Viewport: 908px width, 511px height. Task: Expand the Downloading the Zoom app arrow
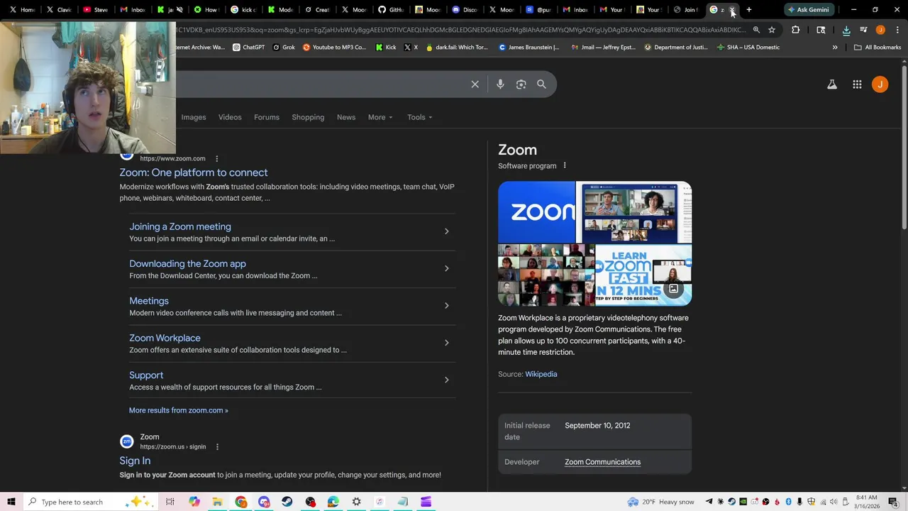[x=446, y=268]
